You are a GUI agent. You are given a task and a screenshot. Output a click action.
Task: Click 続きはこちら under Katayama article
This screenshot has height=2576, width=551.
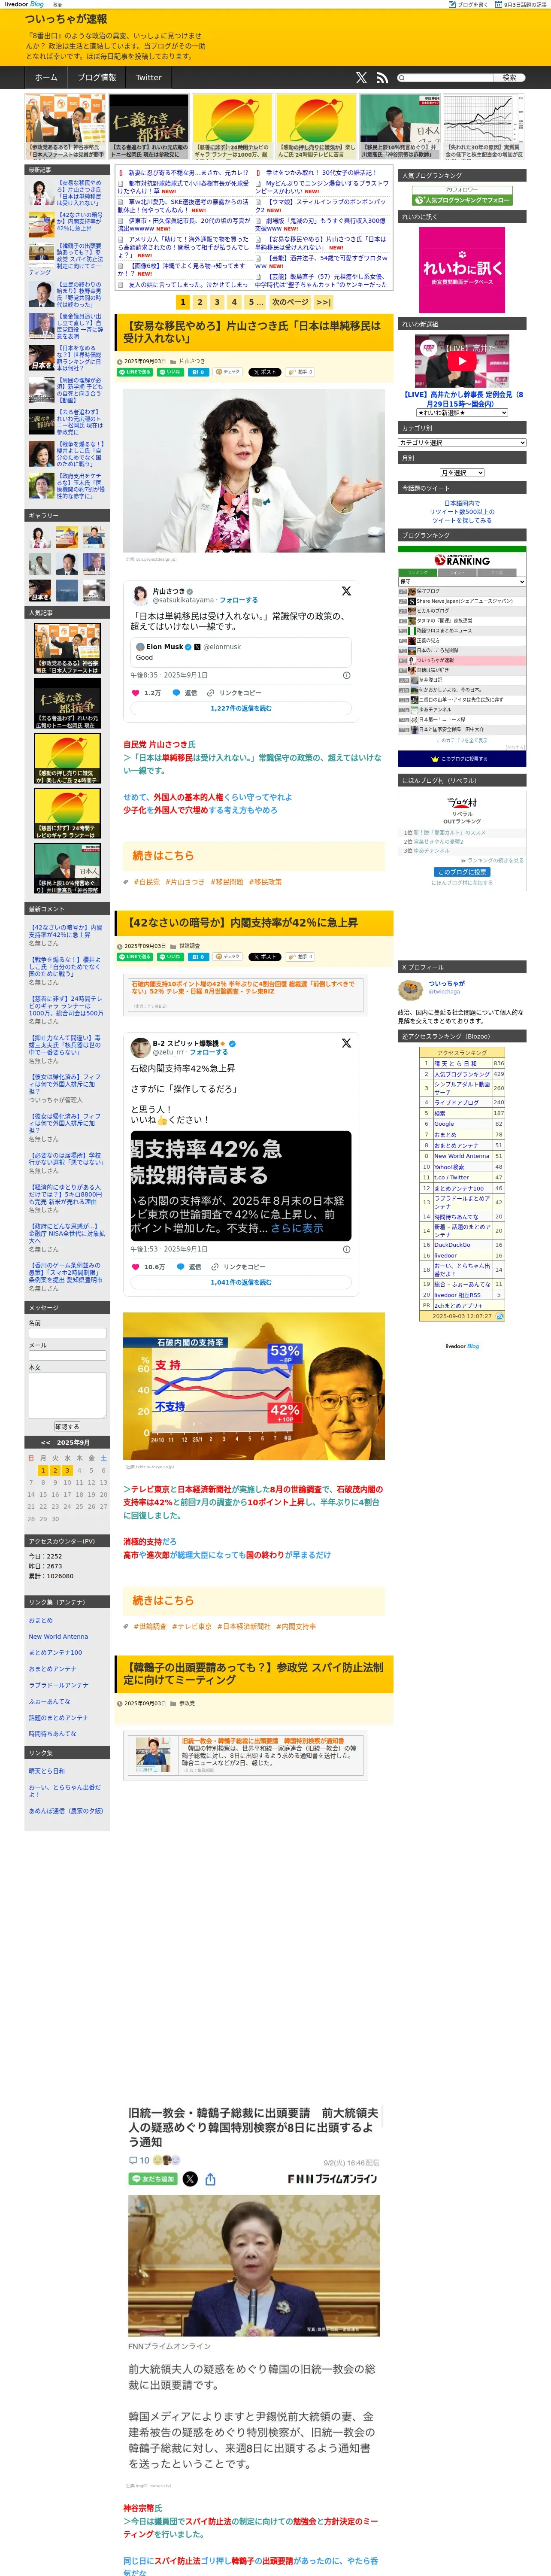163,856
